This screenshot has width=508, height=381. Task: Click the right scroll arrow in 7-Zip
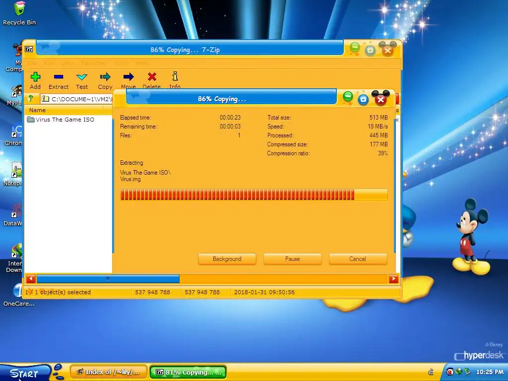(393, 279)
